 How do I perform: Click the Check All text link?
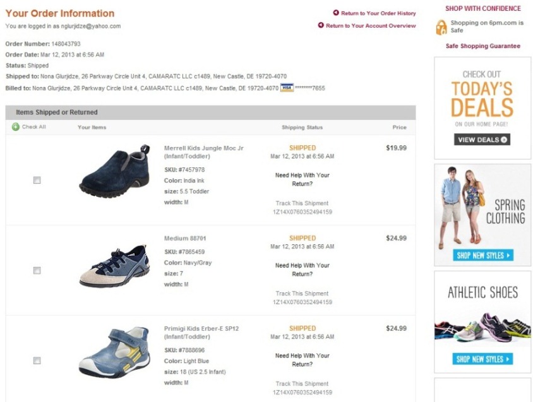[34, 127]
